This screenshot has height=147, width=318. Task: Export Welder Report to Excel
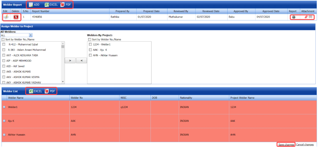pyautogui.click(x=47, y=5)
